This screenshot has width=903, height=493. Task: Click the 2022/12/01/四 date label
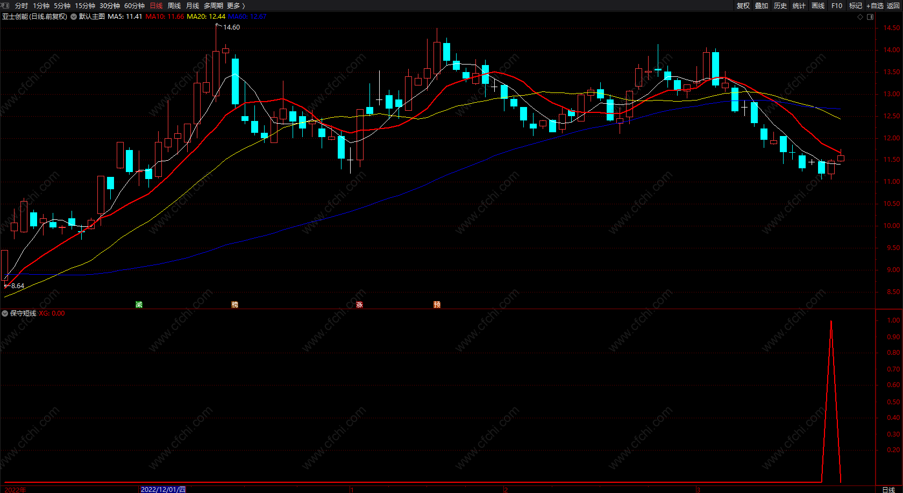[x=163, y=489]
